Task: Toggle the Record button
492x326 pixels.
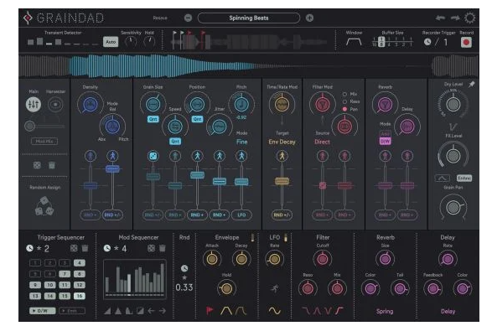Action: click(466, 42)
